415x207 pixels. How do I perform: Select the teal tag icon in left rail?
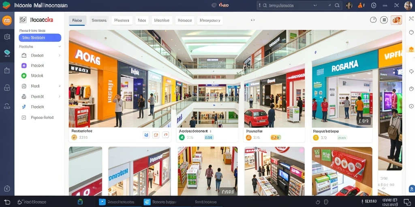7,53
